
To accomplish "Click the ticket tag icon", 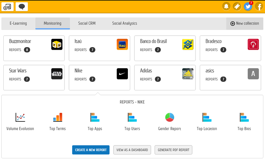I will 237,7.
